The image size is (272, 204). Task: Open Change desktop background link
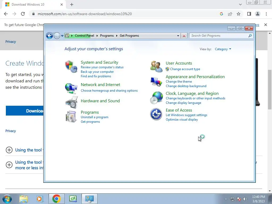click(x=186, y=86)
